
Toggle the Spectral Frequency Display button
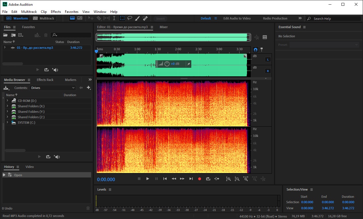[72, 18]
